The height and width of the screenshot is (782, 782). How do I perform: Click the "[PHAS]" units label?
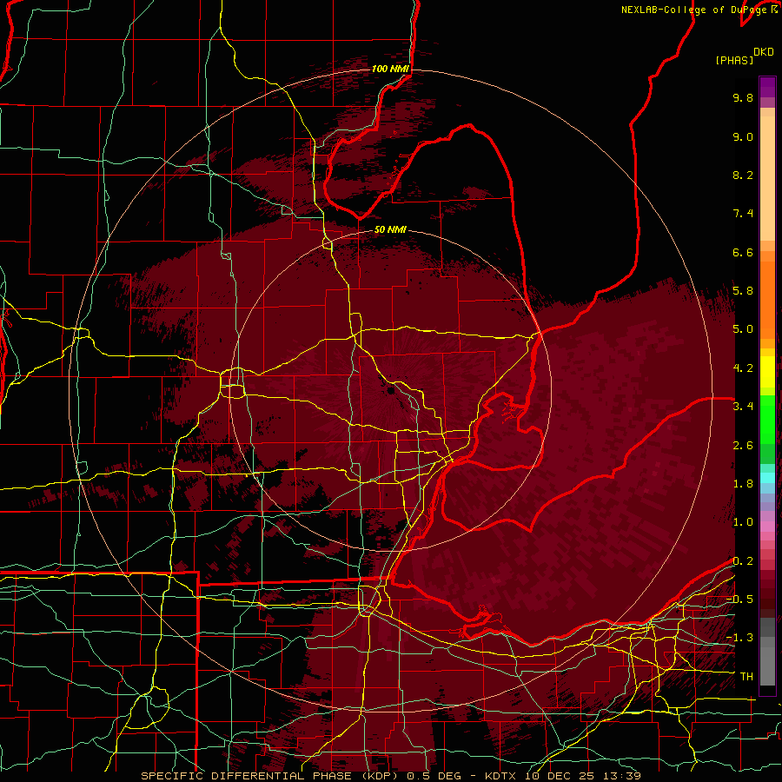point(734,60)
